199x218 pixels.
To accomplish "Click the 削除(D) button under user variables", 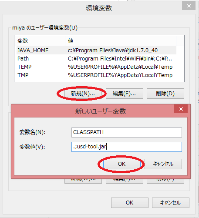I will [165, 94].
